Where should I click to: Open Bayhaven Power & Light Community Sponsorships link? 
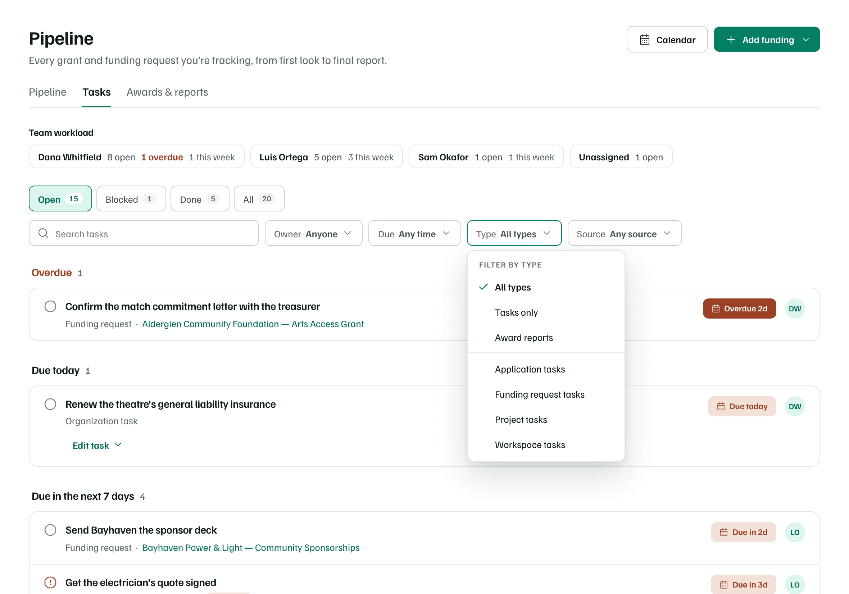click(x=251, y=548)
